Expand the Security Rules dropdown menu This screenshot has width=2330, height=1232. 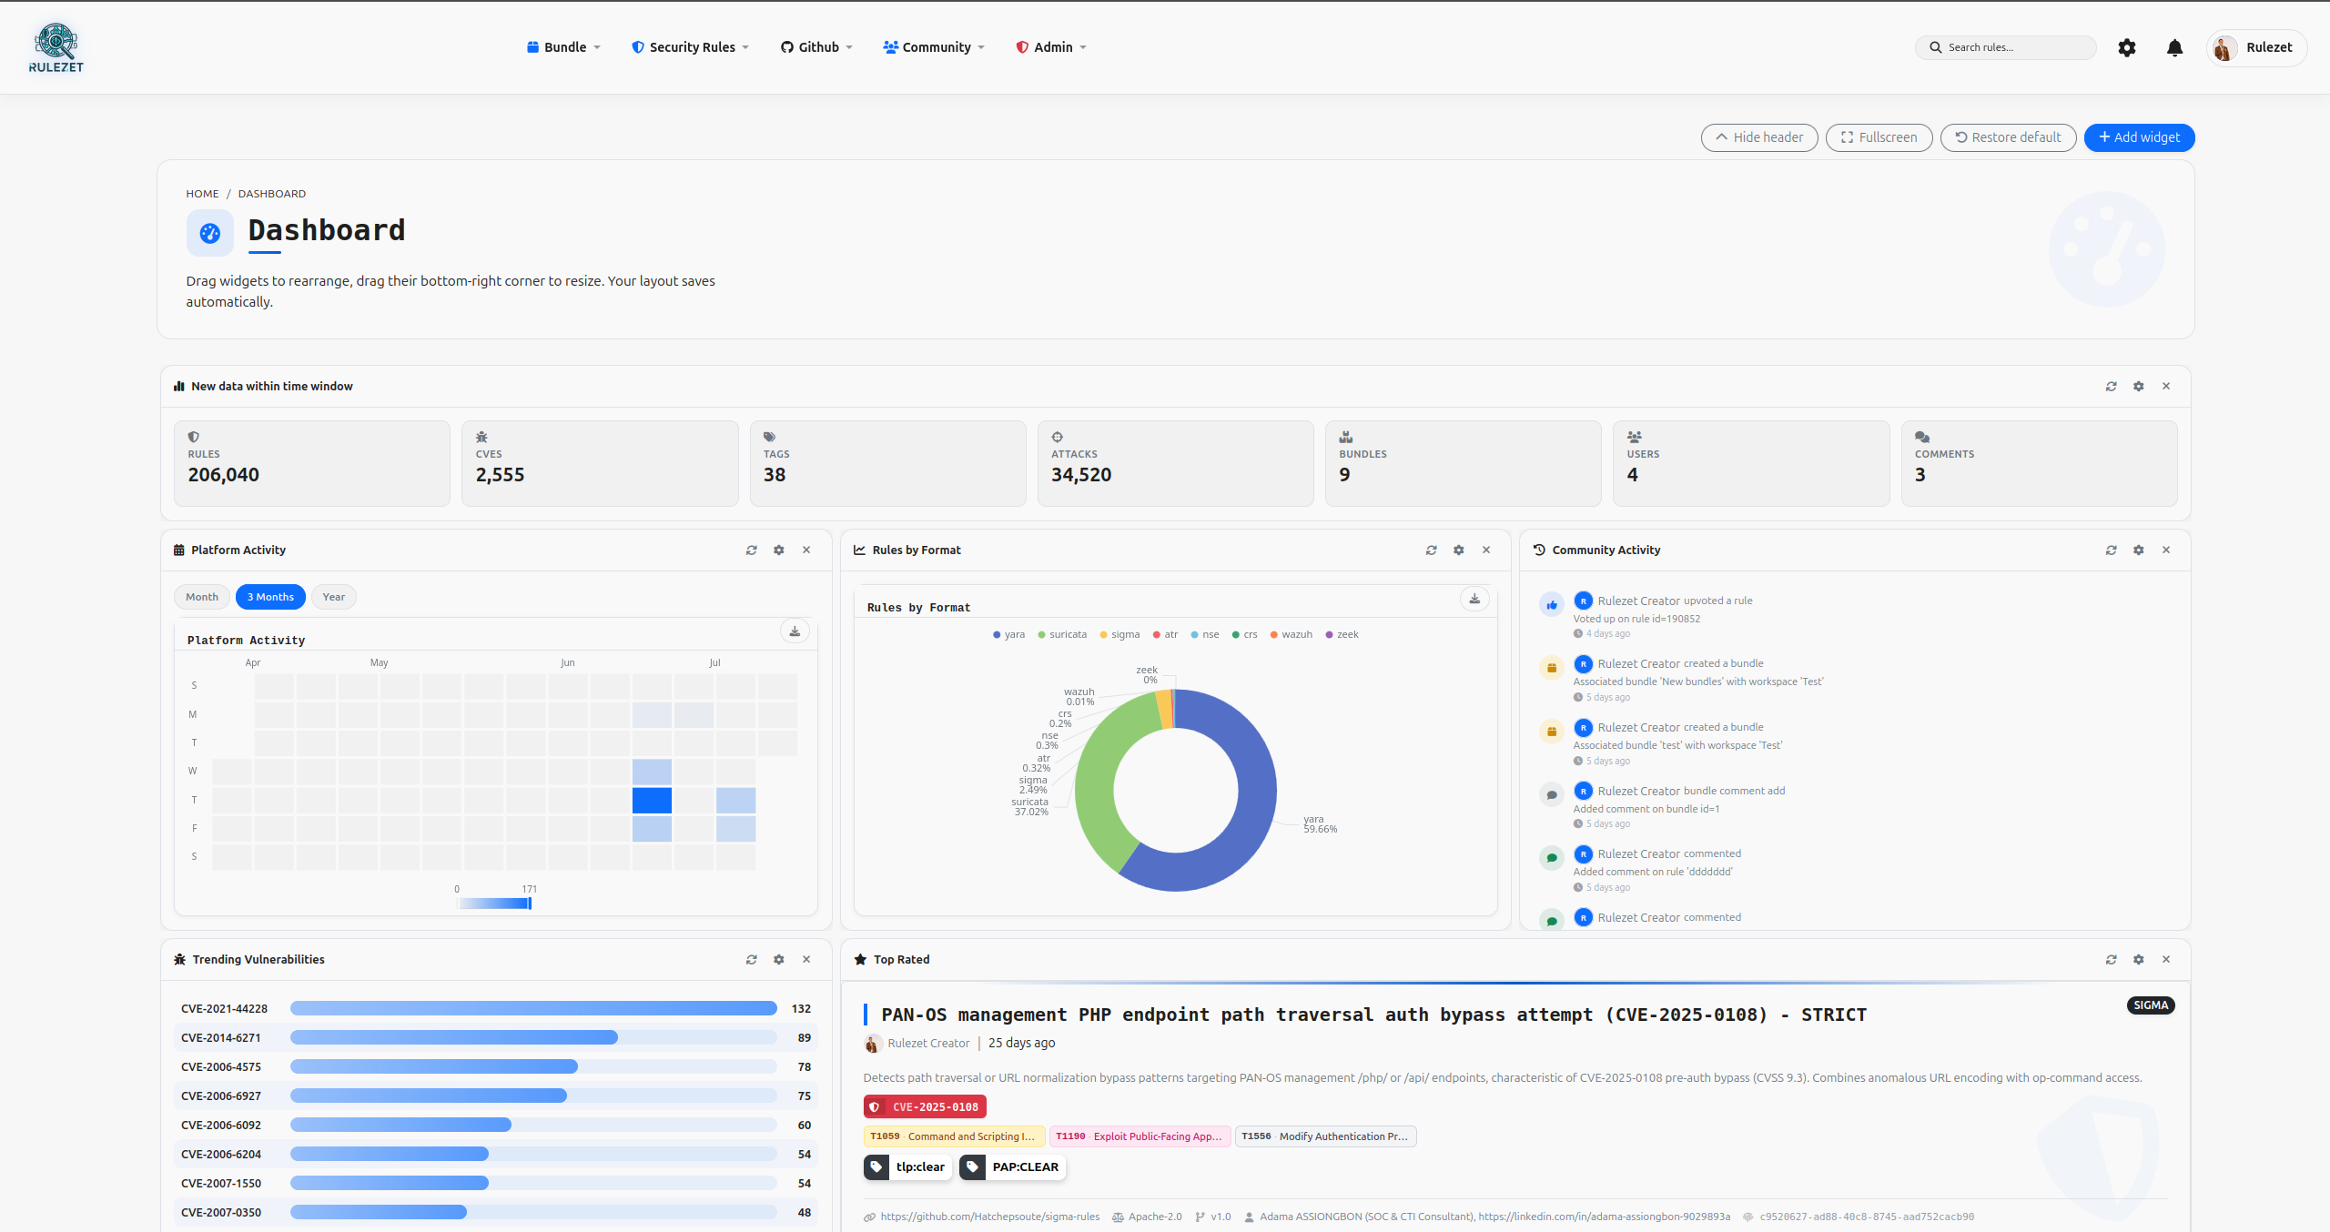pos(690,47)
